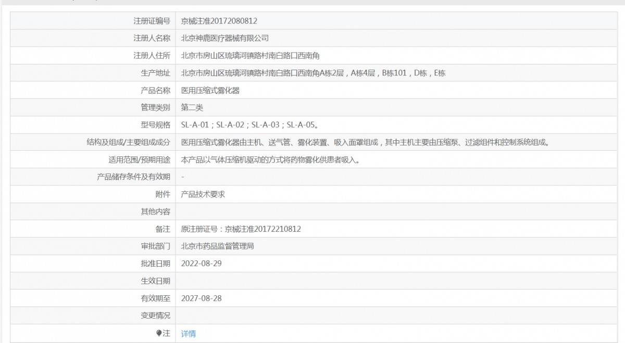625x343 pixels.
Task: Click the 变更情况 label cell
Action: 93,315
